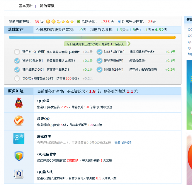Click the 基础加速 section header

point(16,29)
